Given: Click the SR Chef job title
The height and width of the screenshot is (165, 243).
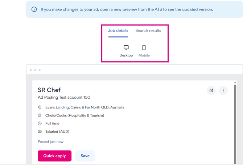Looking at the screenshot, I should 49,90.
